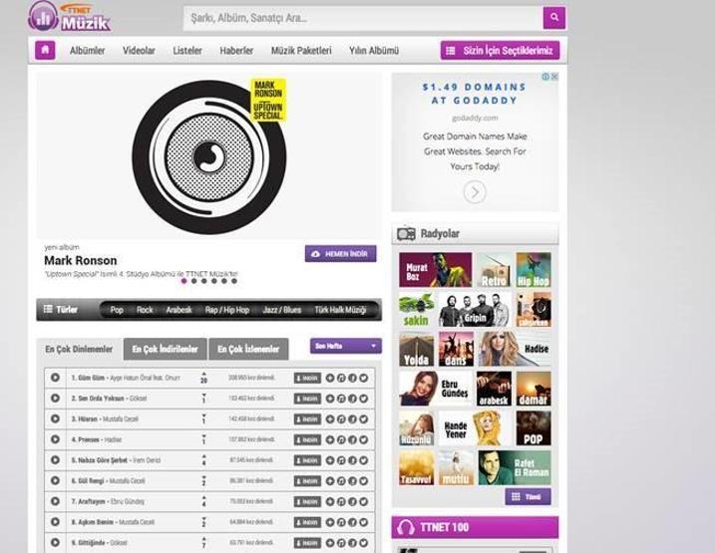Image resolution: width=715 pixels, height=553 pixels.
Task: Click the TTNET 100 headphones icon
Action: click(406, 527)
